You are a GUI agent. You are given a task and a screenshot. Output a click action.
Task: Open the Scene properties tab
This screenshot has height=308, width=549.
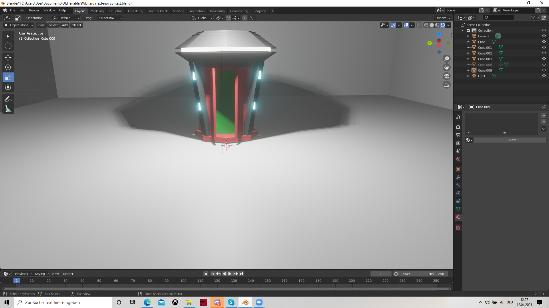pos(458,151)
